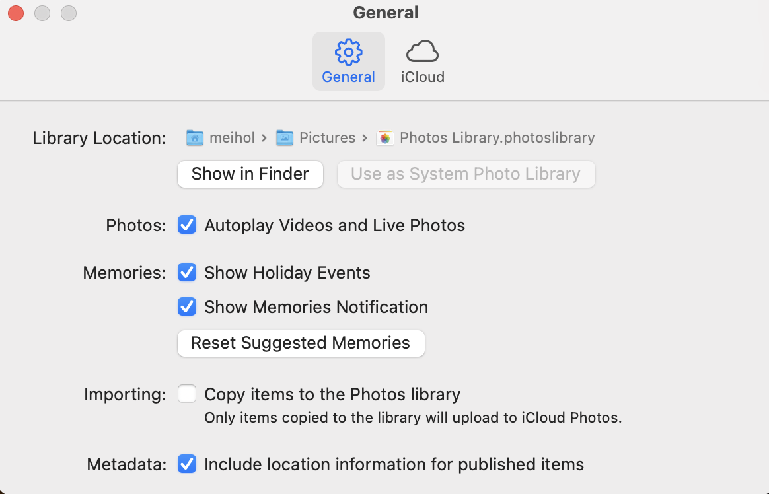Enable Copy items to the Photos library
This screenshot has width=769, height=494.
[x=187, y=394]
